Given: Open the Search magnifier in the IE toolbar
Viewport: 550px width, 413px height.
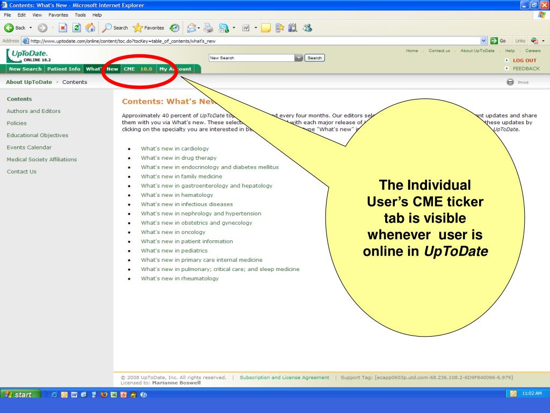Looking at the screenshot, I should pyautogui.click(x=107, y=28).
